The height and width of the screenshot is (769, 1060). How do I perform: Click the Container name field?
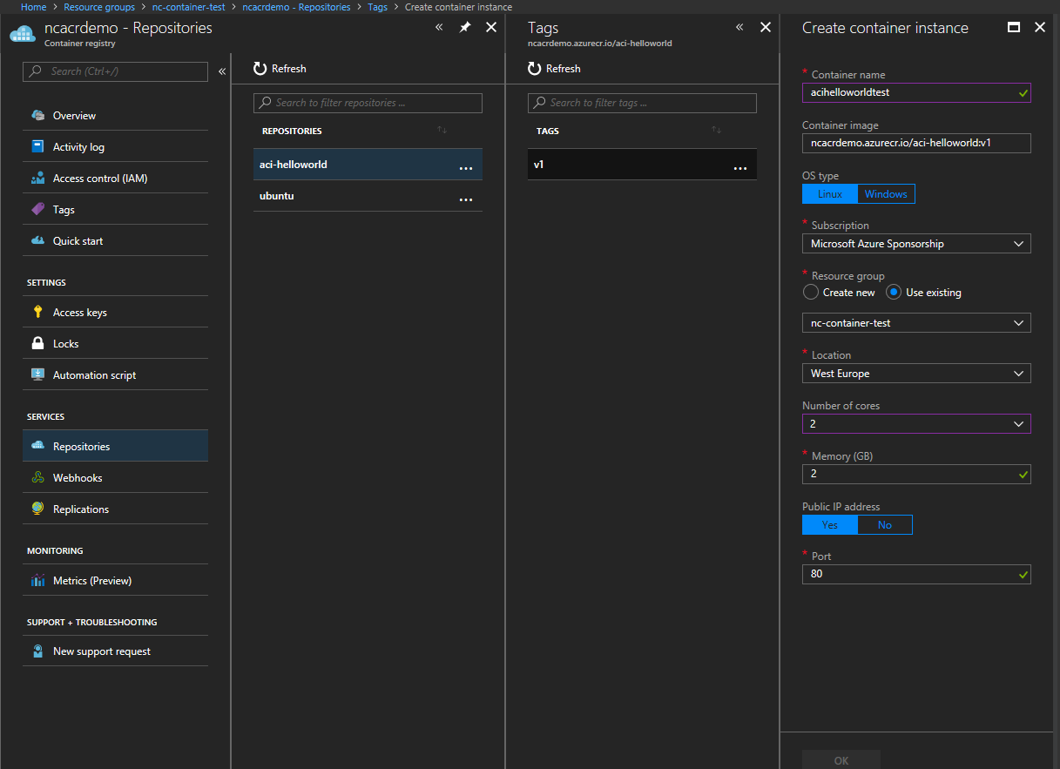(x=916, y=92)
